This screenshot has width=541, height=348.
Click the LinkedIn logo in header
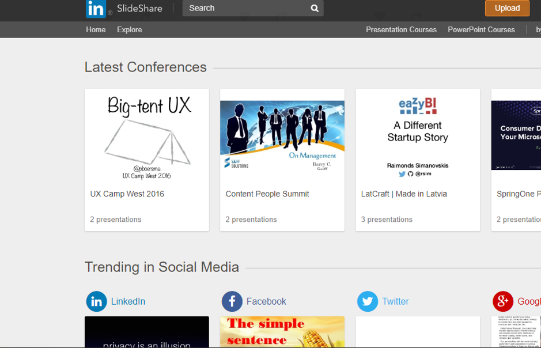(x=96, y=9)
